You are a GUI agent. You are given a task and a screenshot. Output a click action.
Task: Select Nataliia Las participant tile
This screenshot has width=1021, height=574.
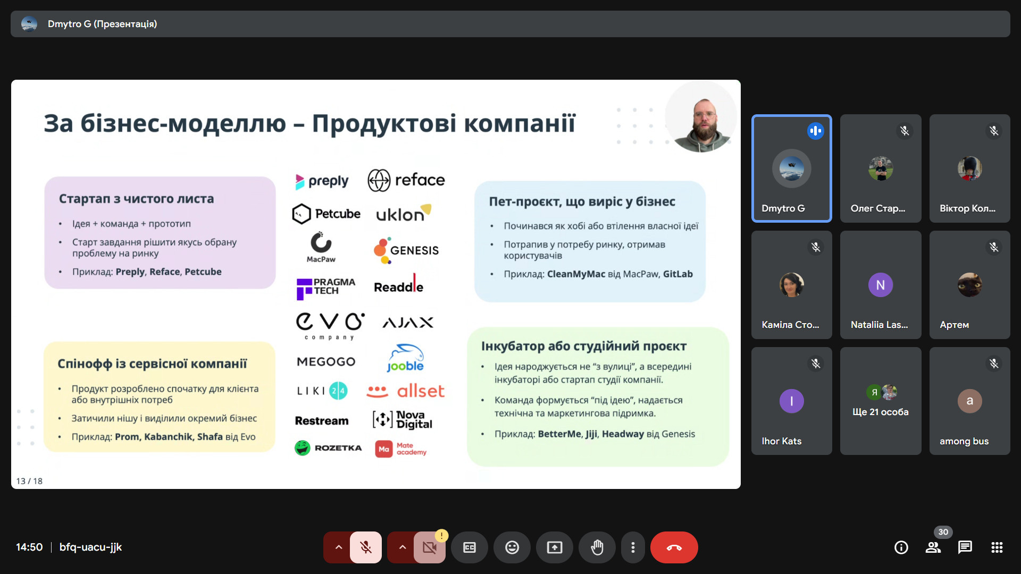point(881,285)
